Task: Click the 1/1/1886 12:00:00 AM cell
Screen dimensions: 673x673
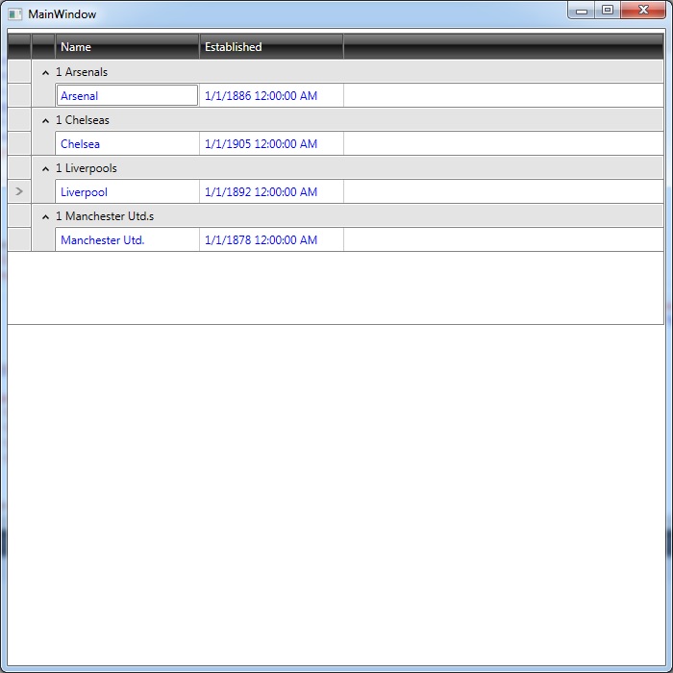Action: (271, 95)
